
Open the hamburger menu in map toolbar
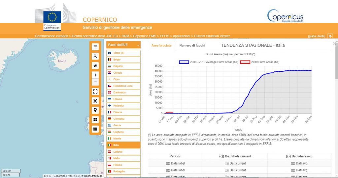[95, 47]
